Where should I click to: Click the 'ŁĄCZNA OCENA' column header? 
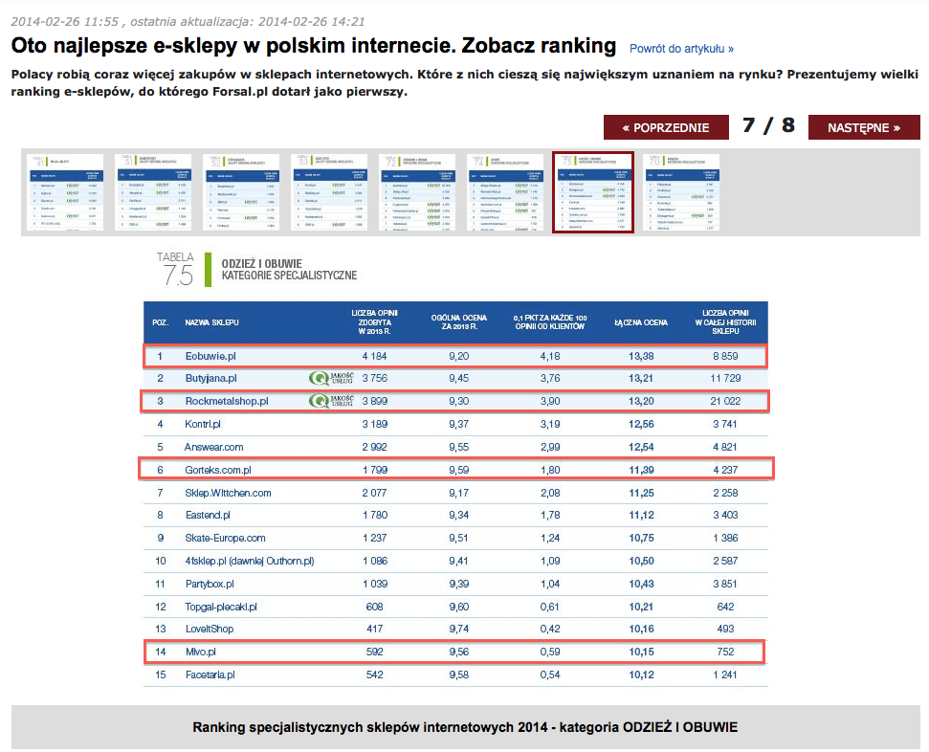641,322
